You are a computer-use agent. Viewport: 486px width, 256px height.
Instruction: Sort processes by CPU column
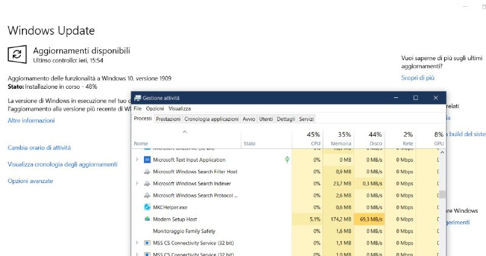coord(307,139)
